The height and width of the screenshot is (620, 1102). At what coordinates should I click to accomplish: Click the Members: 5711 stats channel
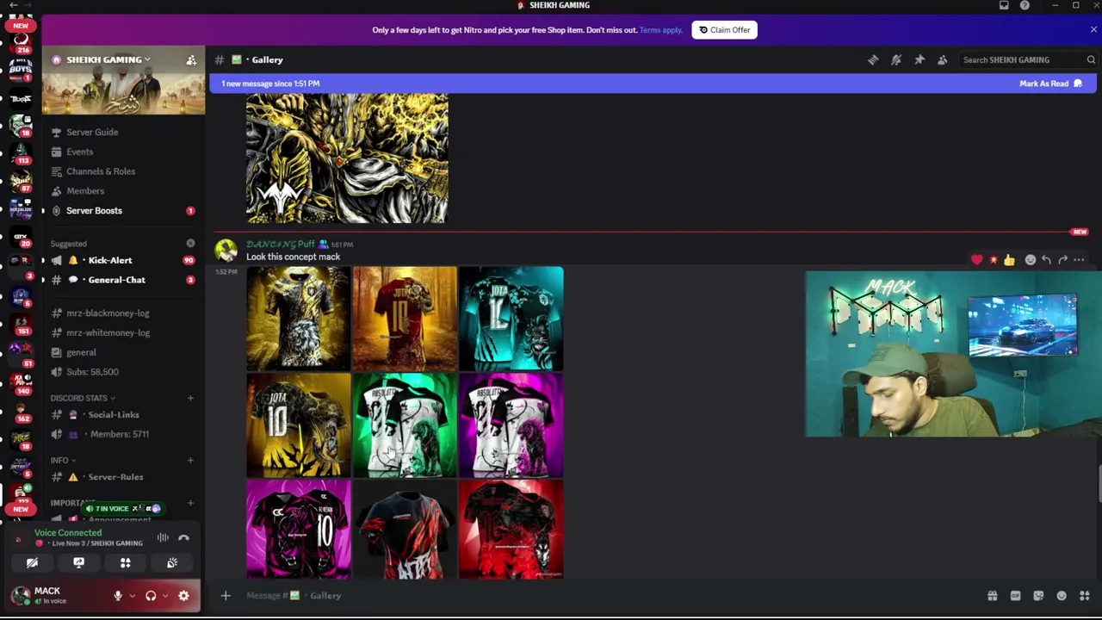pos(122,434)
